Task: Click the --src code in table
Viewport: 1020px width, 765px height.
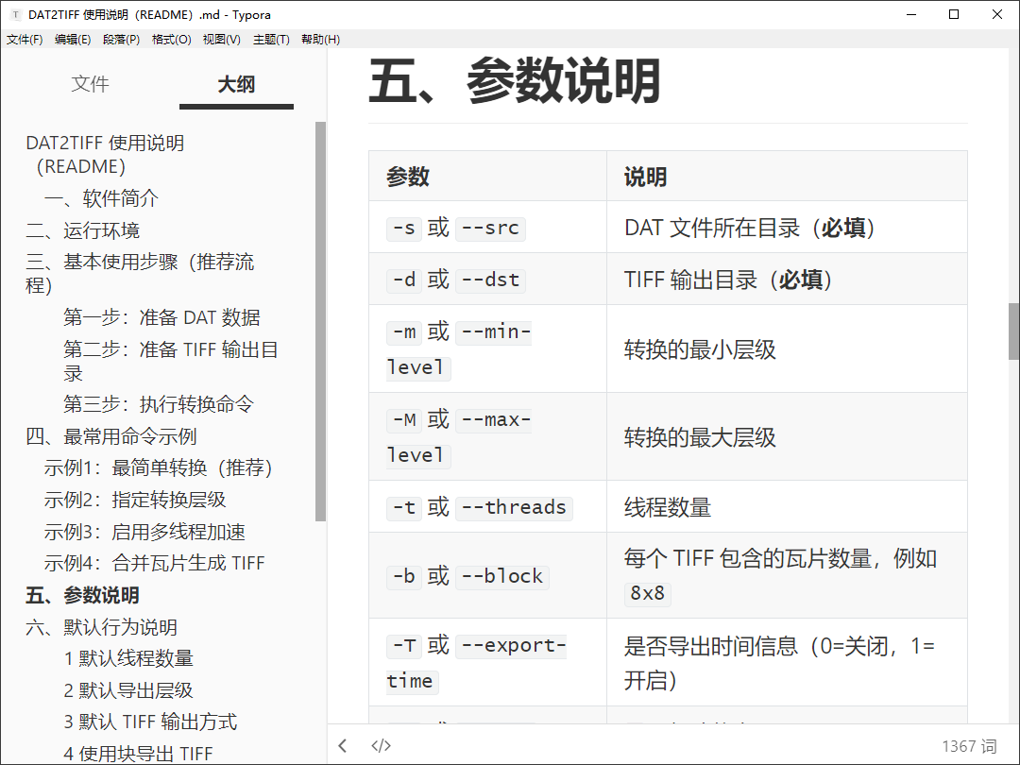Action: tap(490, 229)
